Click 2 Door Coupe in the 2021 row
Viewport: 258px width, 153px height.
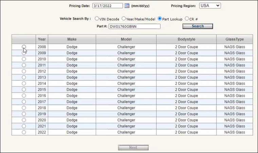coord(186,126)
